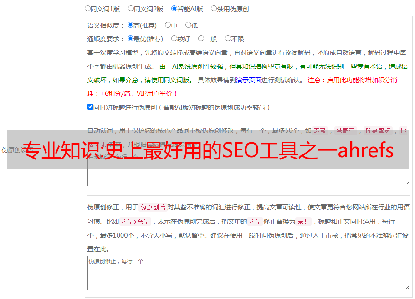Image resolution: width=415 pixels, height=299 pixels.
Task: Click the 减肥茶 example keyword tag
Action: click(346, 130)
